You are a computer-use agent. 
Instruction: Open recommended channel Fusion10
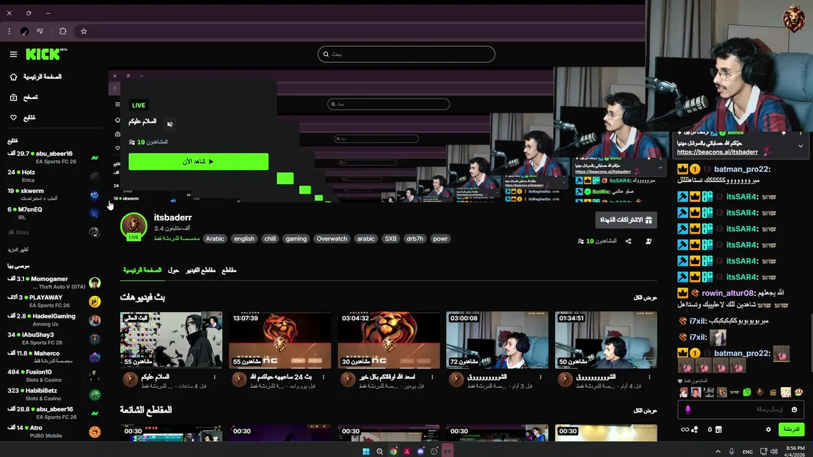pos(54,375)
